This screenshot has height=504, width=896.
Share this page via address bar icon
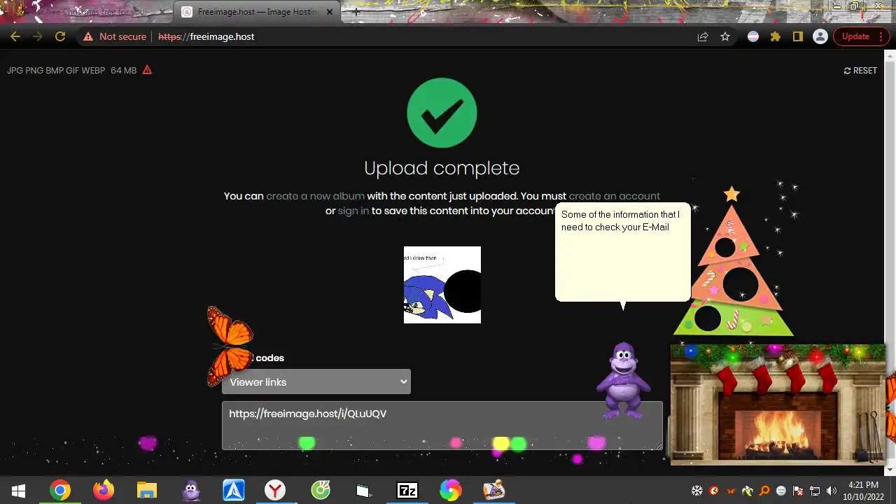[x=702, y=36]
